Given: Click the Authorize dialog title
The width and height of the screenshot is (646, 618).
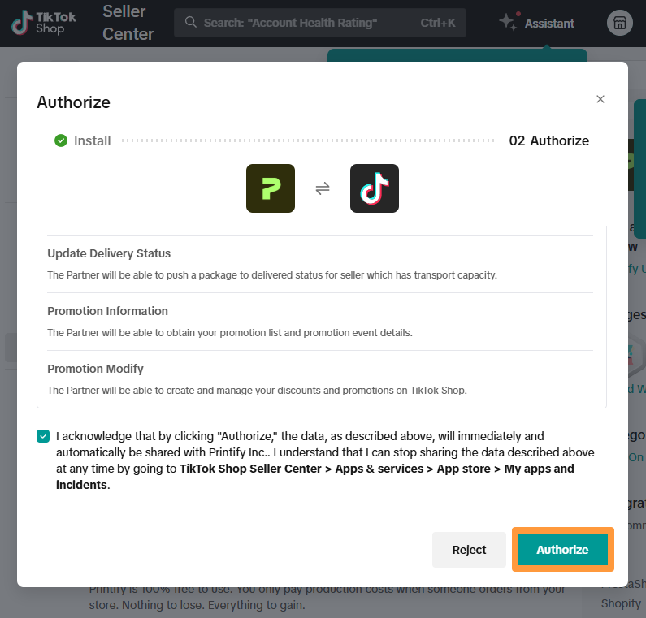Looking at the screenshot, I should click(73, 102).
